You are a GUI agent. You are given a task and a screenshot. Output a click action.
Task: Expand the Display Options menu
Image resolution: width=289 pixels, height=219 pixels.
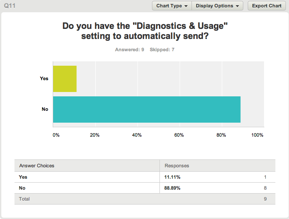pyautogui.click(x=217, y=6)
